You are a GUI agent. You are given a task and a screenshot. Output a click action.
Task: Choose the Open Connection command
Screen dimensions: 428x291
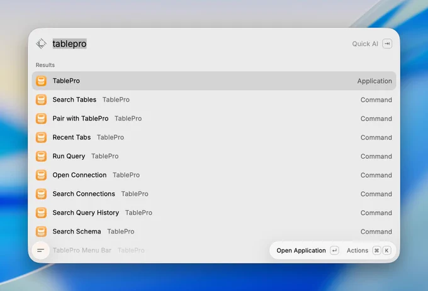point(214,175)
